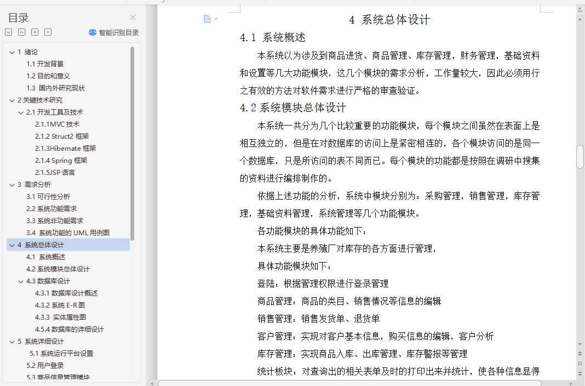
Task: Click the line starting 商品管理：商品的类目
Action: tap(349, 301)
